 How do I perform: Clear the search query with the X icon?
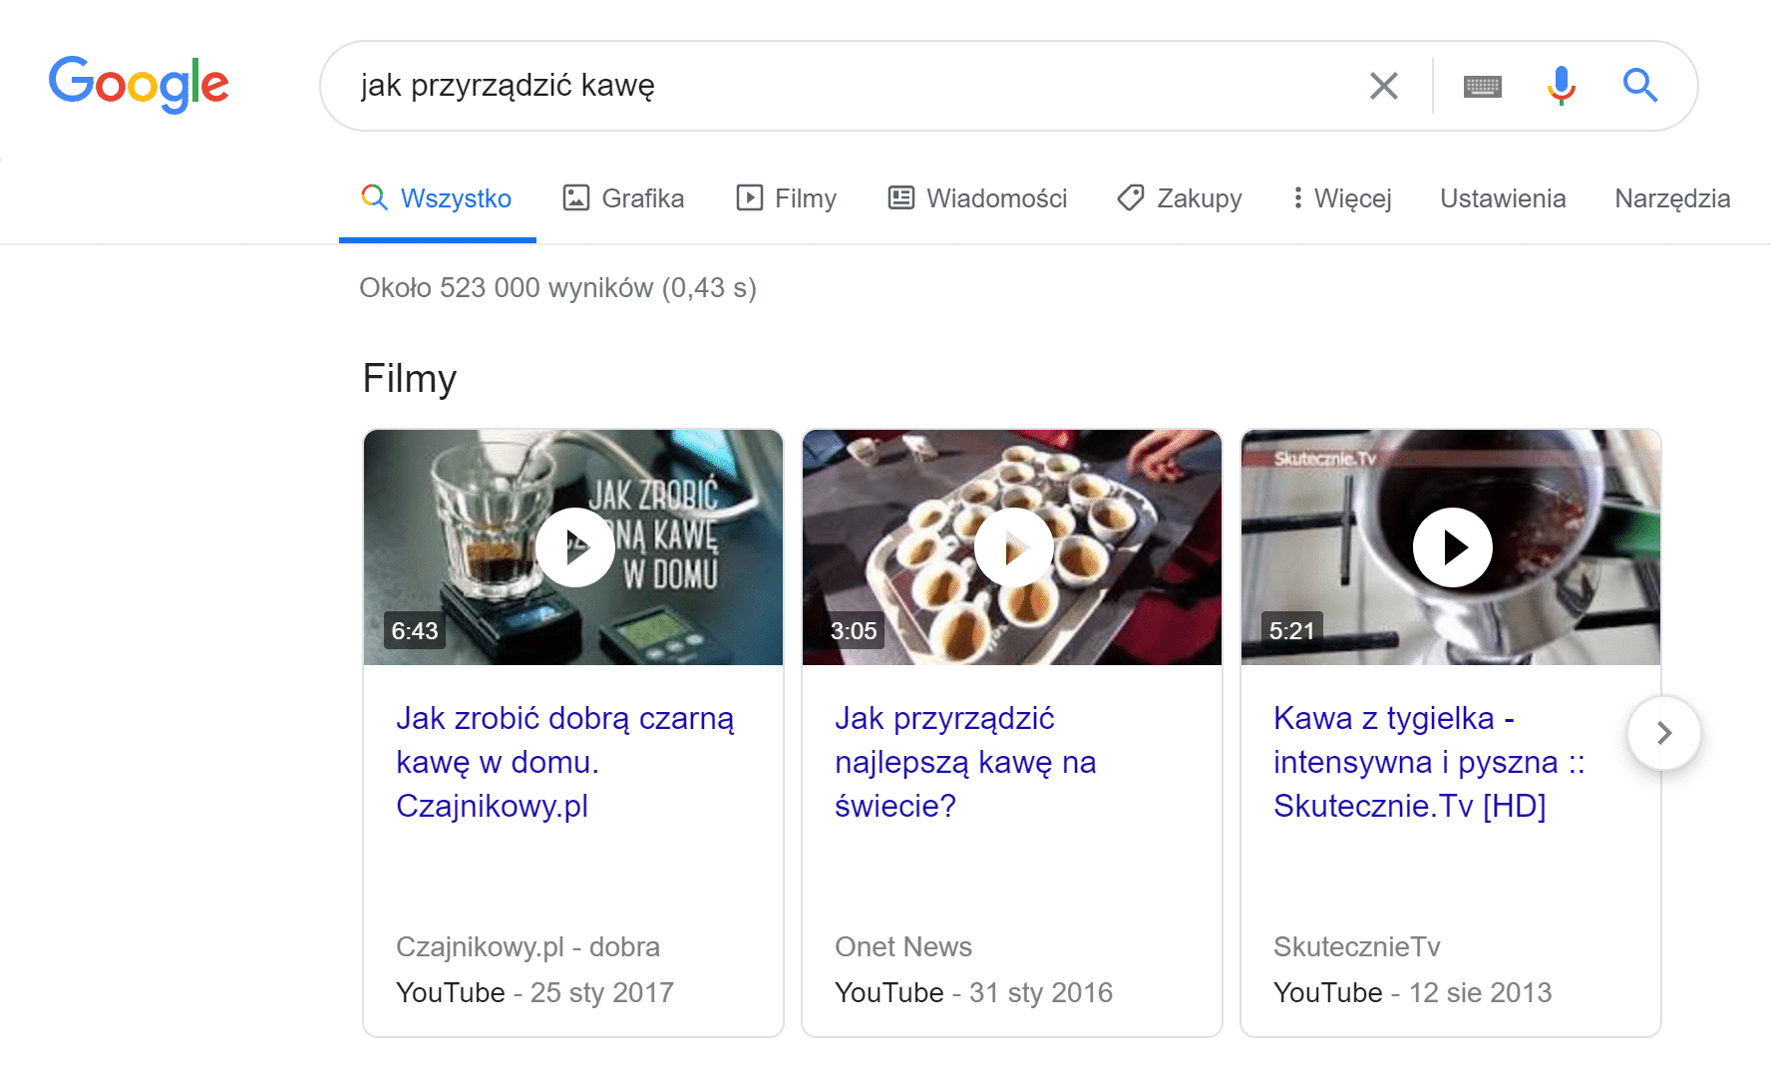1384,86
